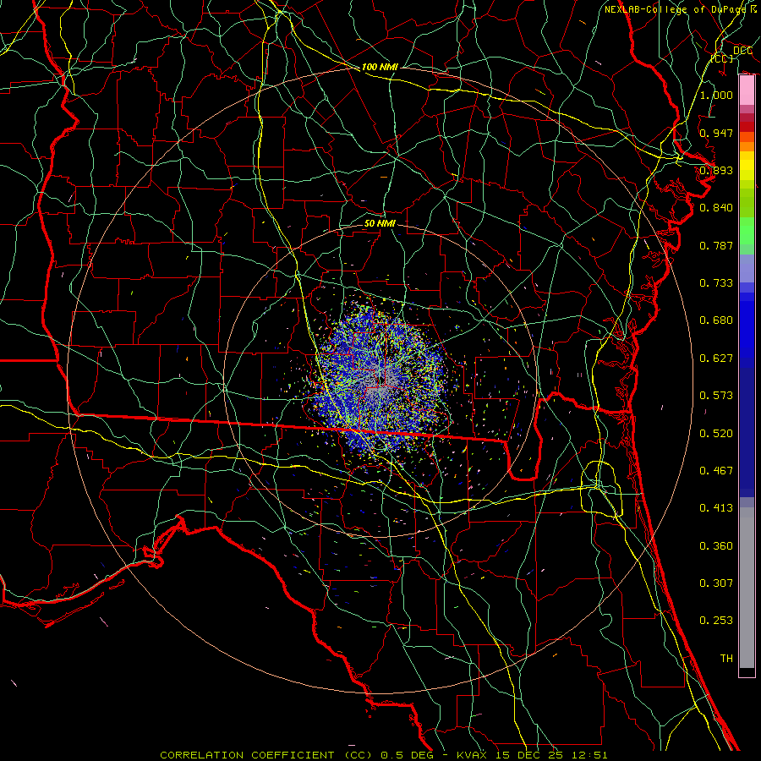Click the 0.840 legend value
The height and width of the screenshot is (761, 761).
(716, 208)
